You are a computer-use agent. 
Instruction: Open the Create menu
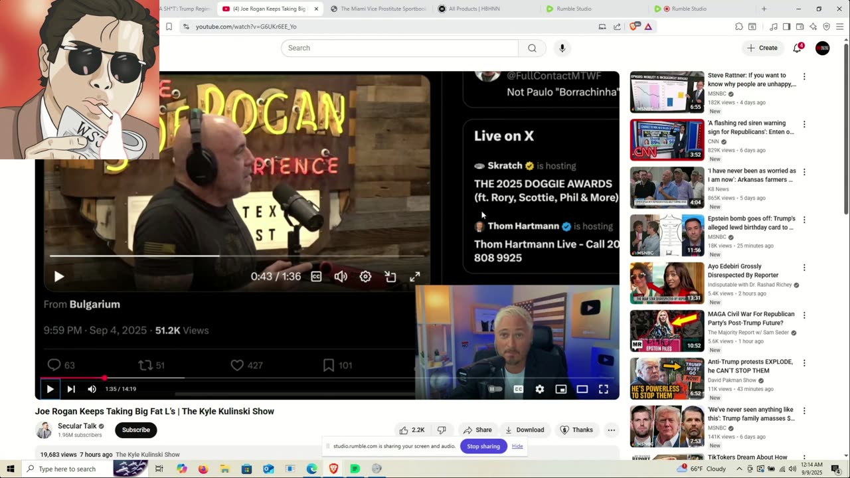click(762, 48)
